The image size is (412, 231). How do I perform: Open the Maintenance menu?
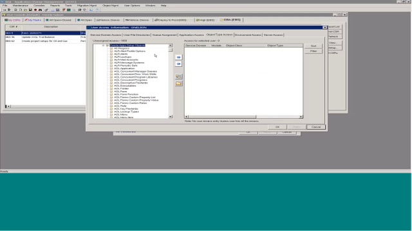(x=21, y=6)
